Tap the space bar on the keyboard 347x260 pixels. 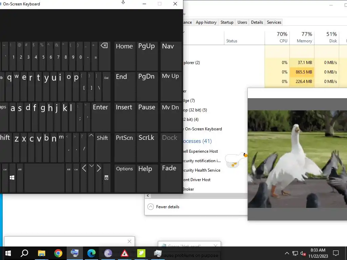44,178
